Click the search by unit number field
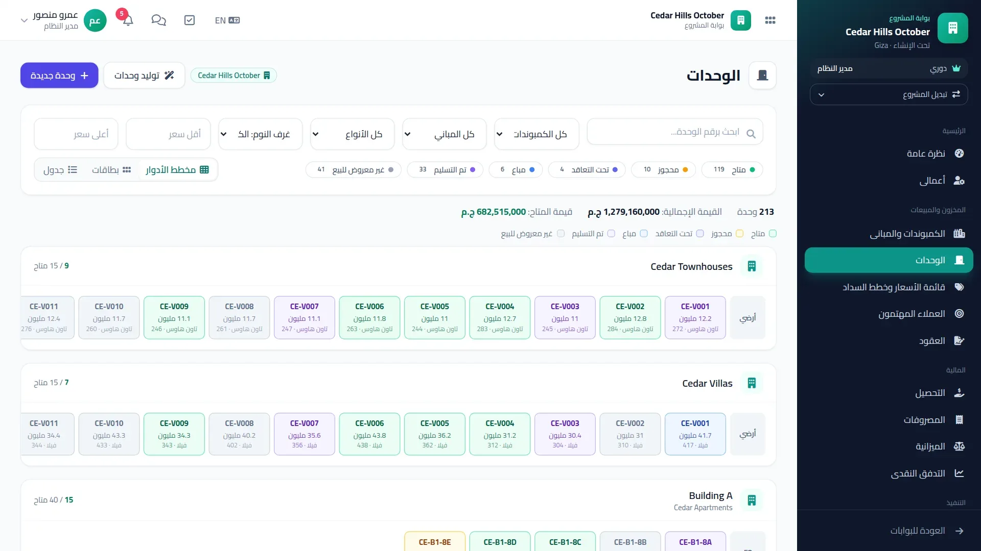 point(675,132)
